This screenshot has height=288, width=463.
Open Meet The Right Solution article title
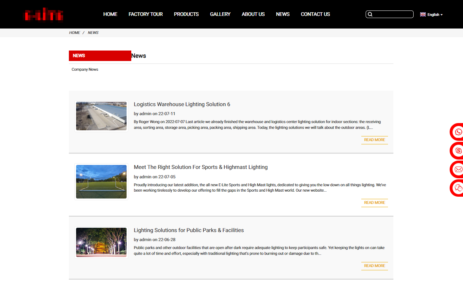[200, 167]
